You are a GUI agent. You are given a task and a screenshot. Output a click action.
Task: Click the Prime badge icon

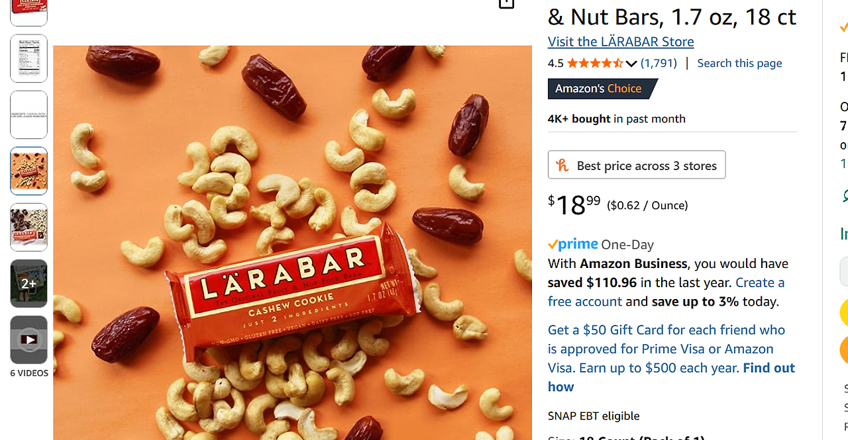tap(572, 243)
